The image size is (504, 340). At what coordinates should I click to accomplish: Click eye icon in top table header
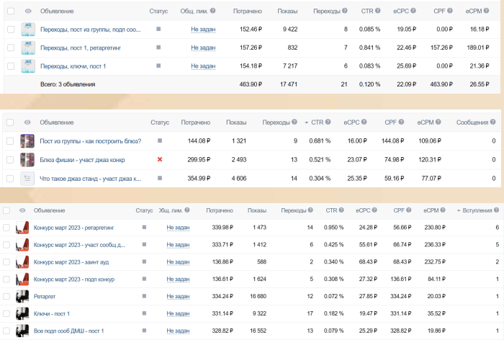click(x=28, y=11)
